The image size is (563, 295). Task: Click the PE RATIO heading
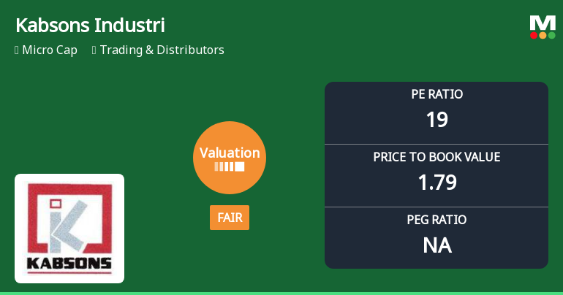437,94
